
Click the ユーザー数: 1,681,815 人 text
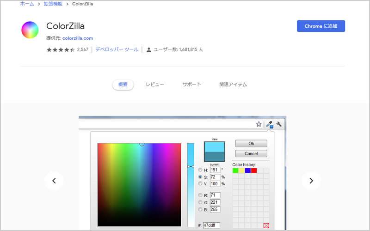[178, 49]
